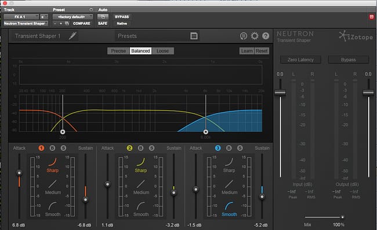Click the COMPARE button
Image resolution: width=377 pixels, height=230 pixels.
82,24
